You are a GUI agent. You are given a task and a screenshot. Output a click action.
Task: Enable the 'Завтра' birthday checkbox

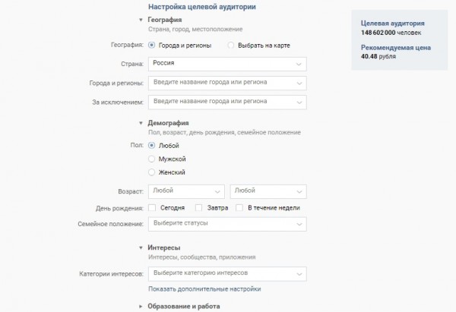click(x=199, y=207)
